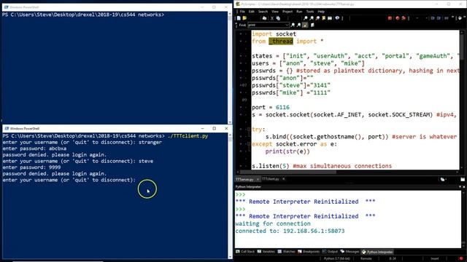Click the 's.listen(5)' line in the editor
Screen dimensions: 467x262
(322, 166)
